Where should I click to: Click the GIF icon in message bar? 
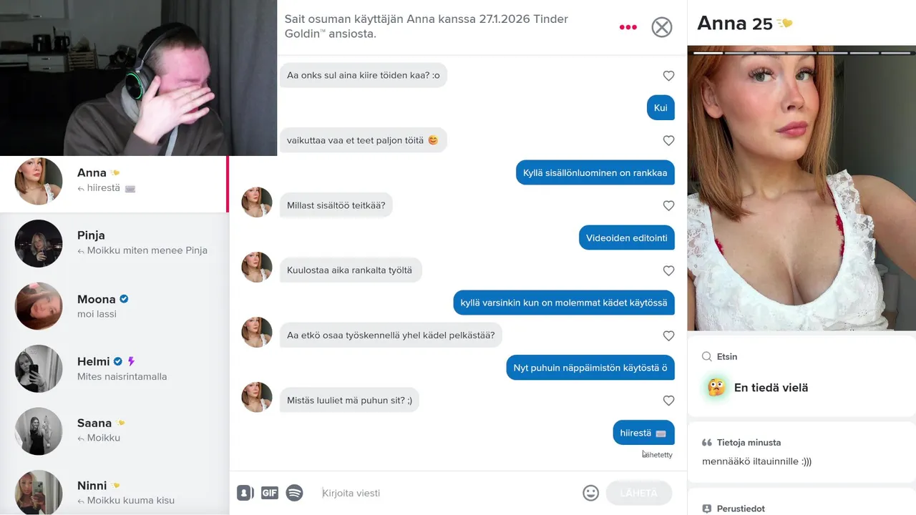[269, 493]
